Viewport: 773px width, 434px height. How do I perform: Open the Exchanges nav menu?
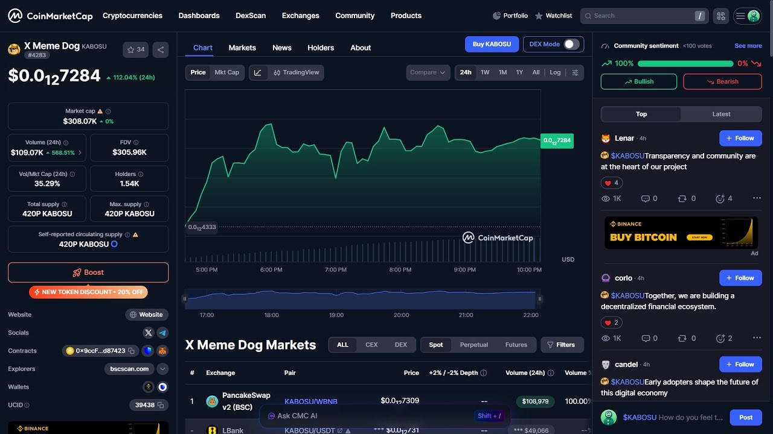tap(300, 16)
